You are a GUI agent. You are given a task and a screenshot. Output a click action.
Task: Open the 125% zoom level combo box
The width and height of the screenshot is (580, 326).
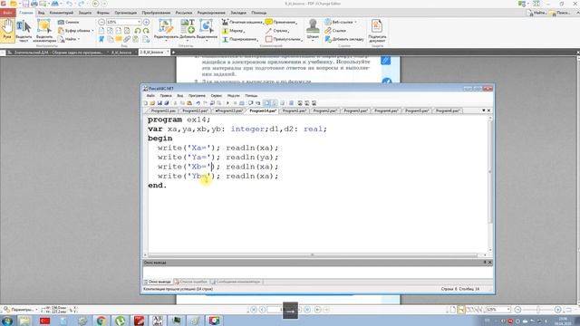(123, 22)
